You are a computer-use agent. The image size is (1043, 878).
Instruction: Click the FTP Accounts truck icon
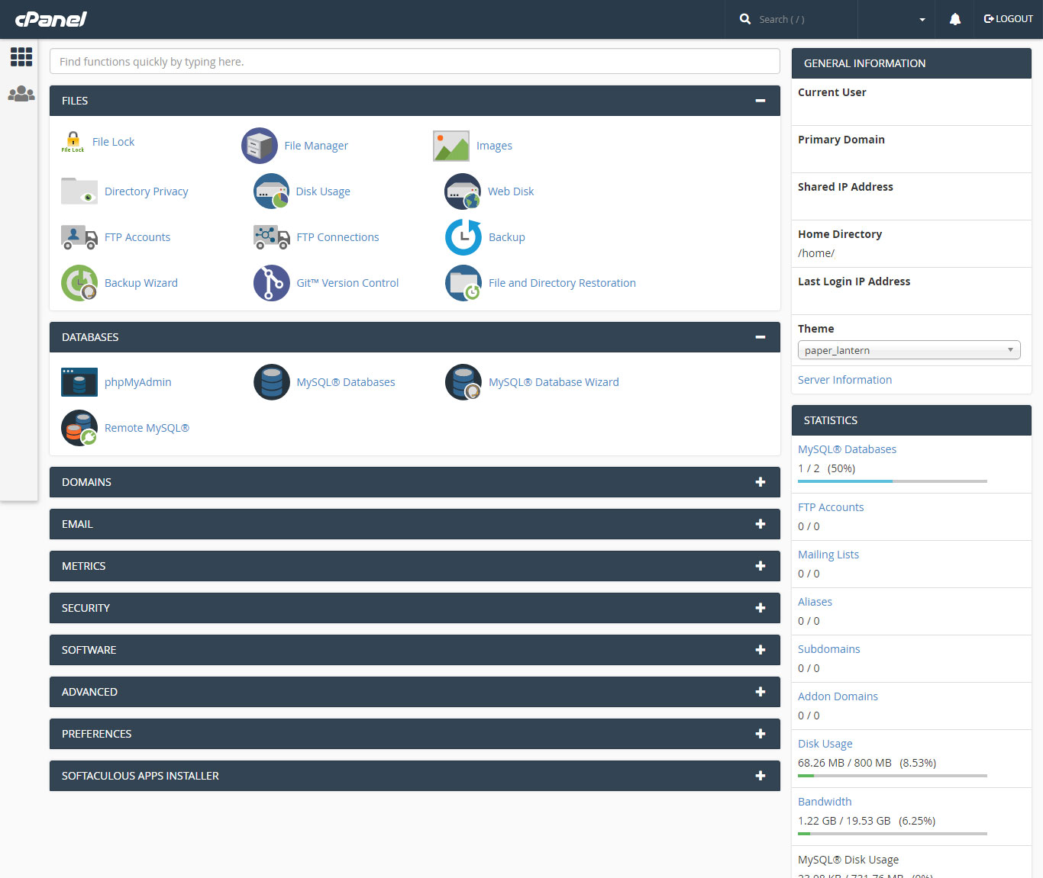79,237
